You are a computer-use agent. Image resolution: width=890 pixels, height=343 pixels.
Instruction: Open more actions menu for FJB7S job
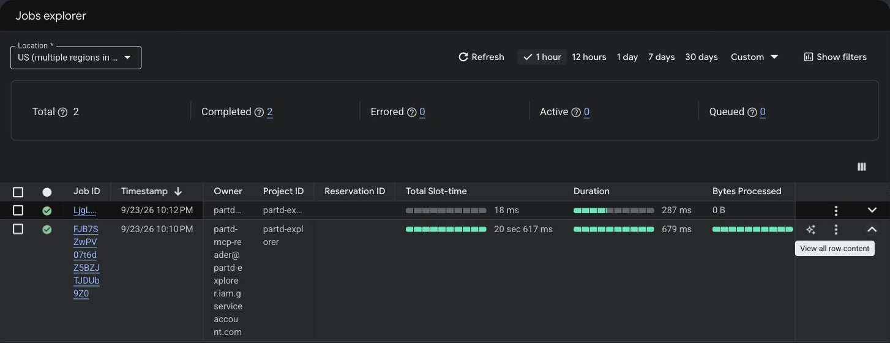tap(836, 230)
